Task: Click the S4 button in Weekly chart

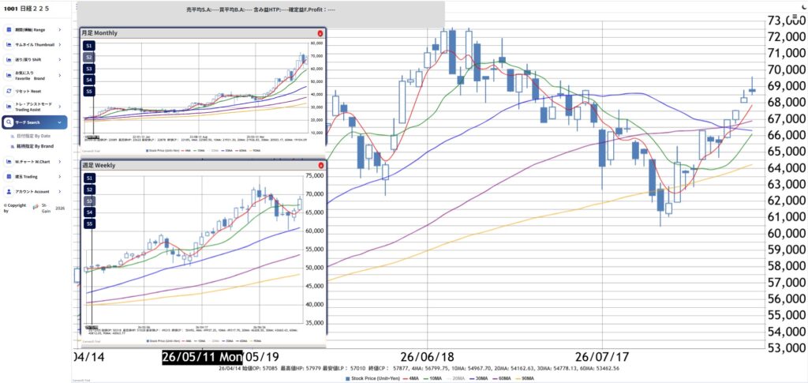Action: tap(89, 212)
